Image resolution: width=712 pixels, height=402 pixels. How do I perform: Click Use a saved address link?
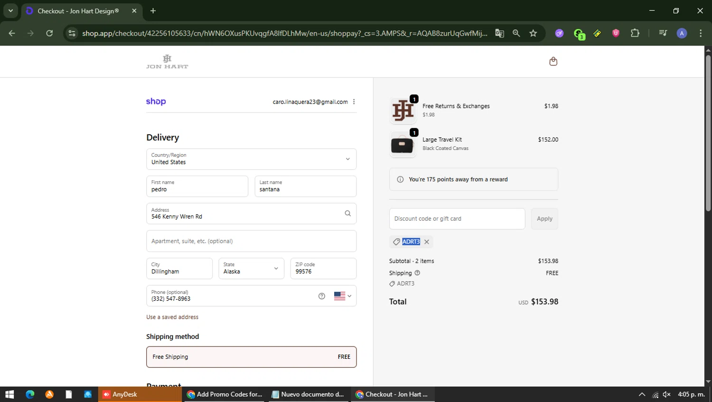tap(172, 317)
